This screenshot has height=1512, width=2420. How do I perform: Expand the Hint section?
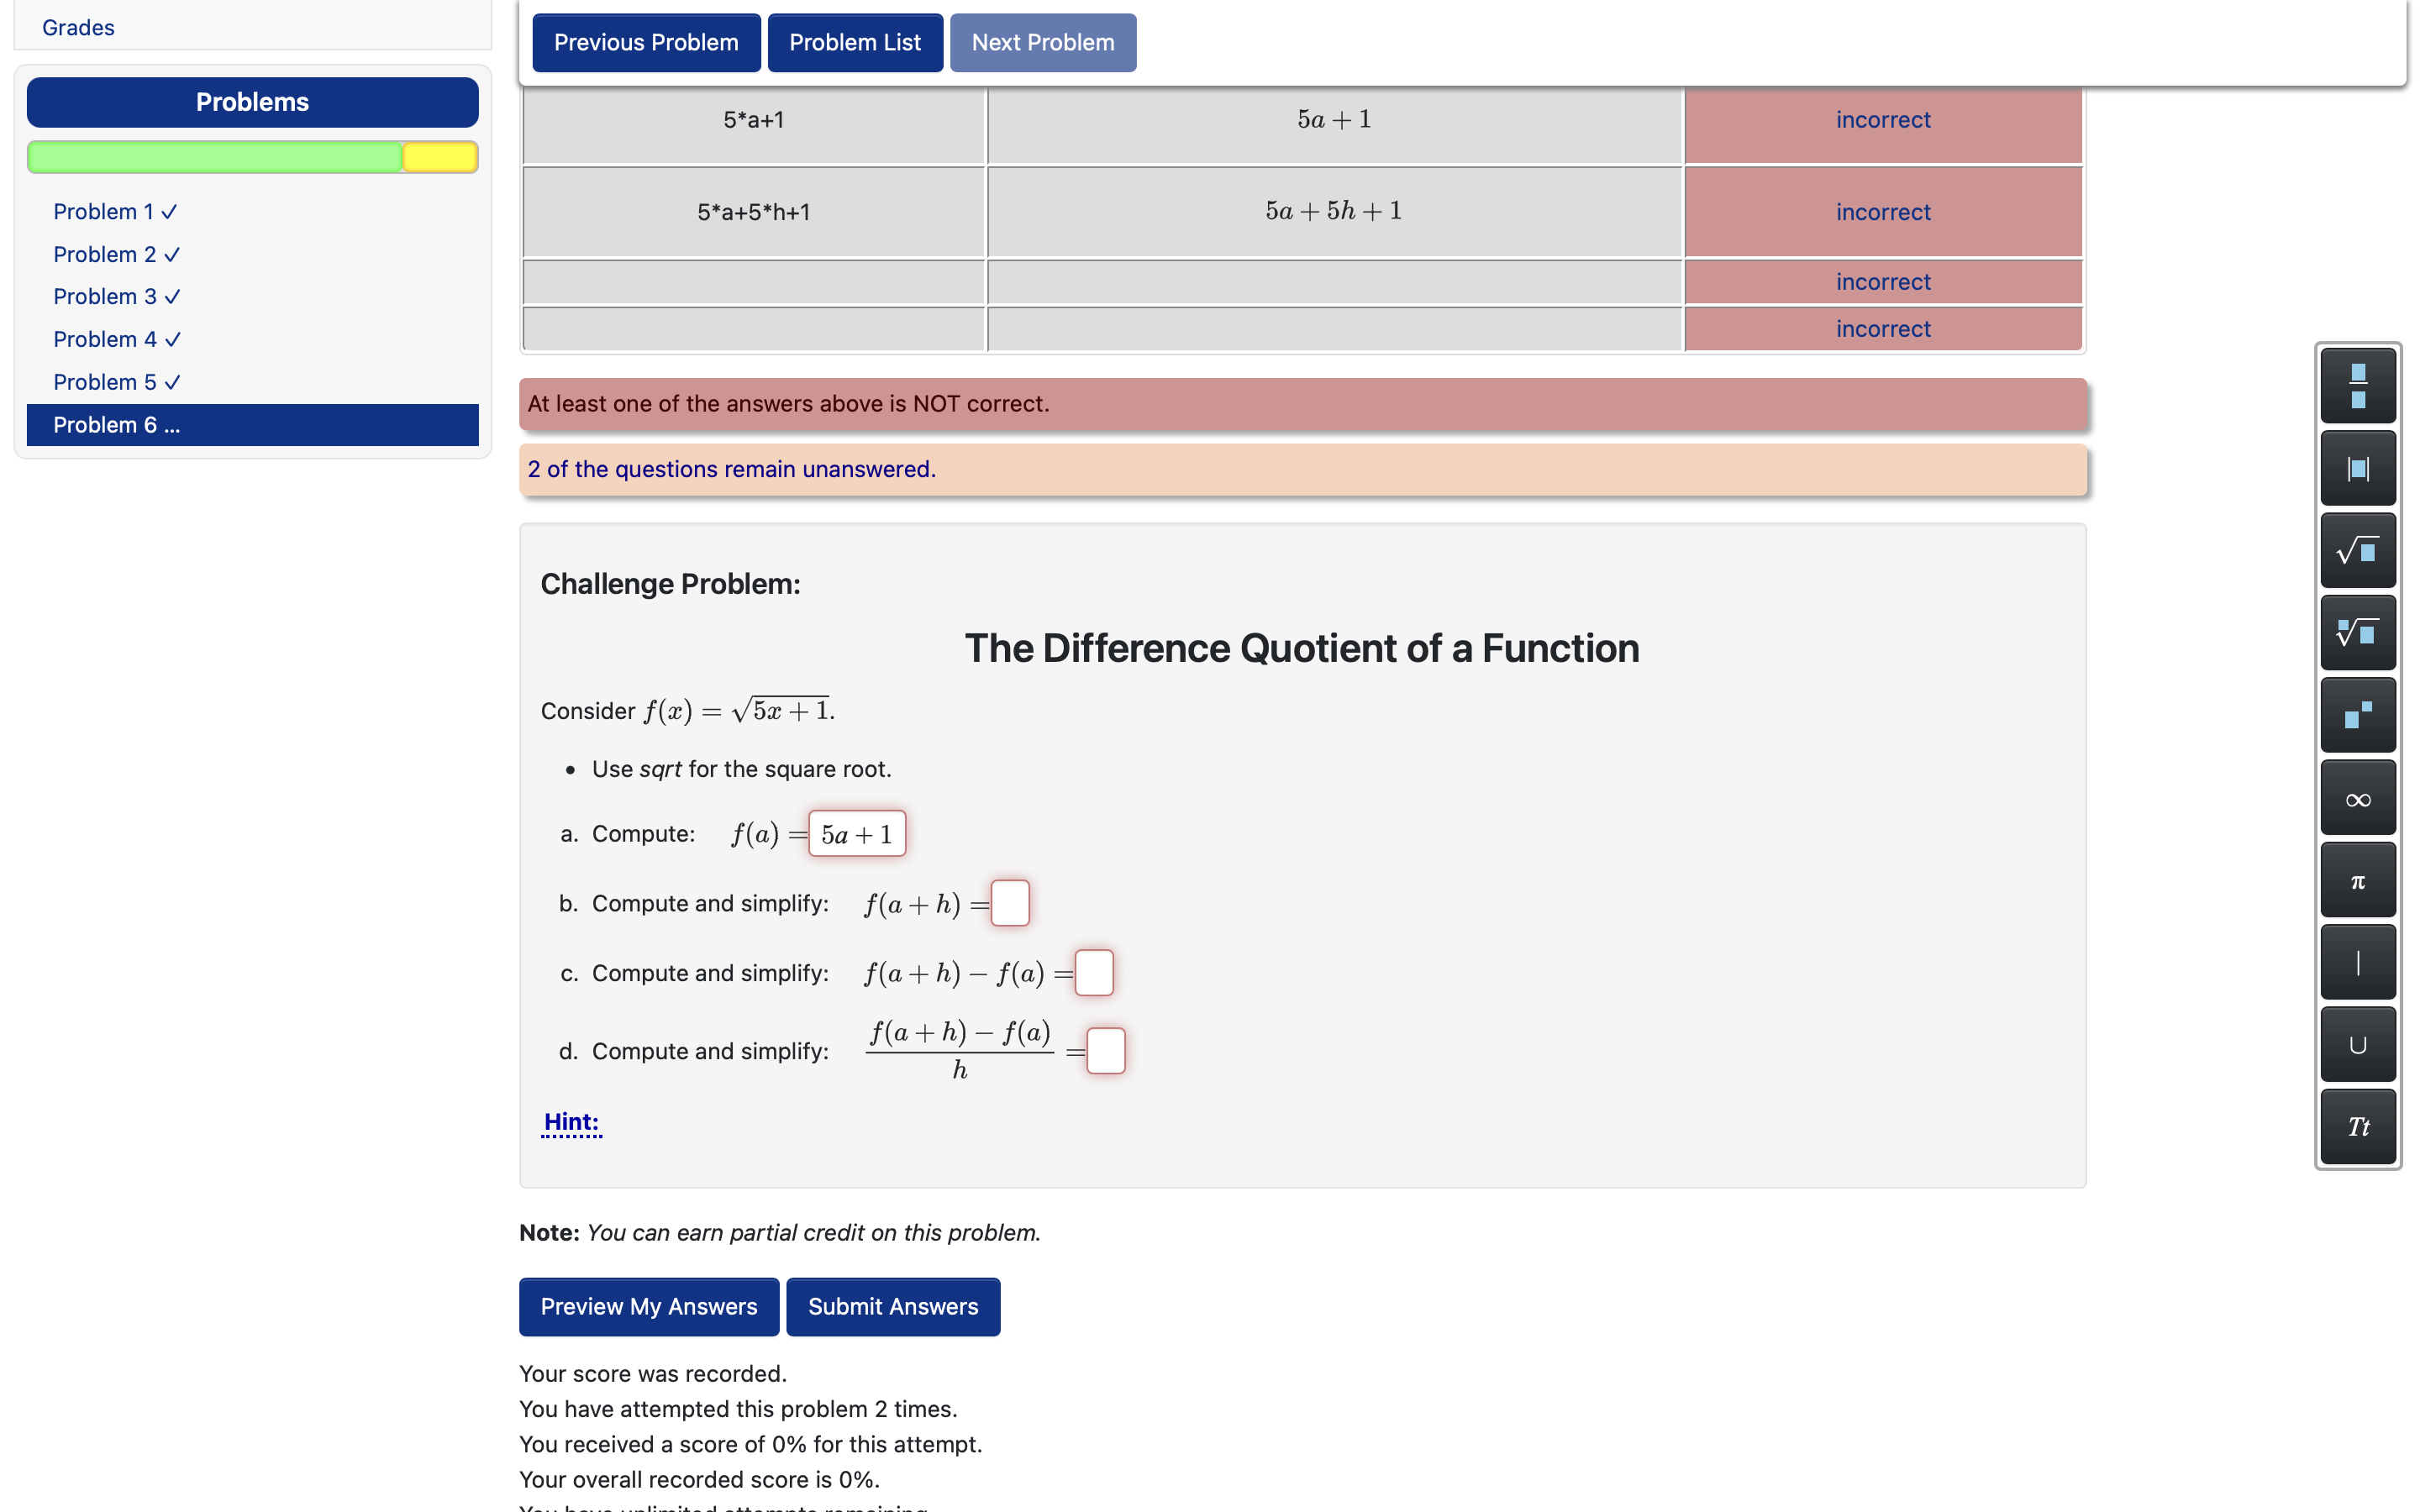(571, 1122)
